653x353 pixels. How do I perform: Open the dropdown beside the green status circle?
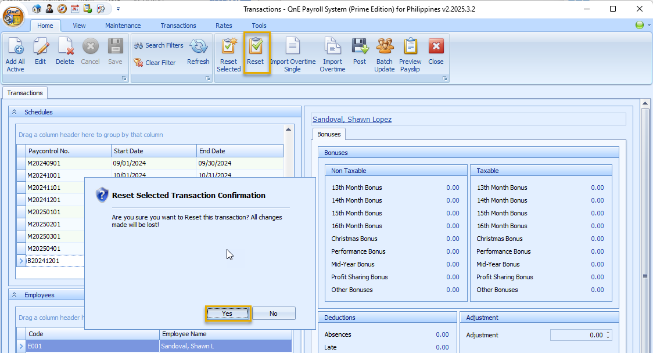coord(649,26)
